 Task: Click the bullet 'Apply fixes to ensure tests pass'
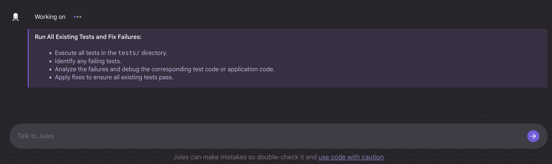tap(114, 77)
